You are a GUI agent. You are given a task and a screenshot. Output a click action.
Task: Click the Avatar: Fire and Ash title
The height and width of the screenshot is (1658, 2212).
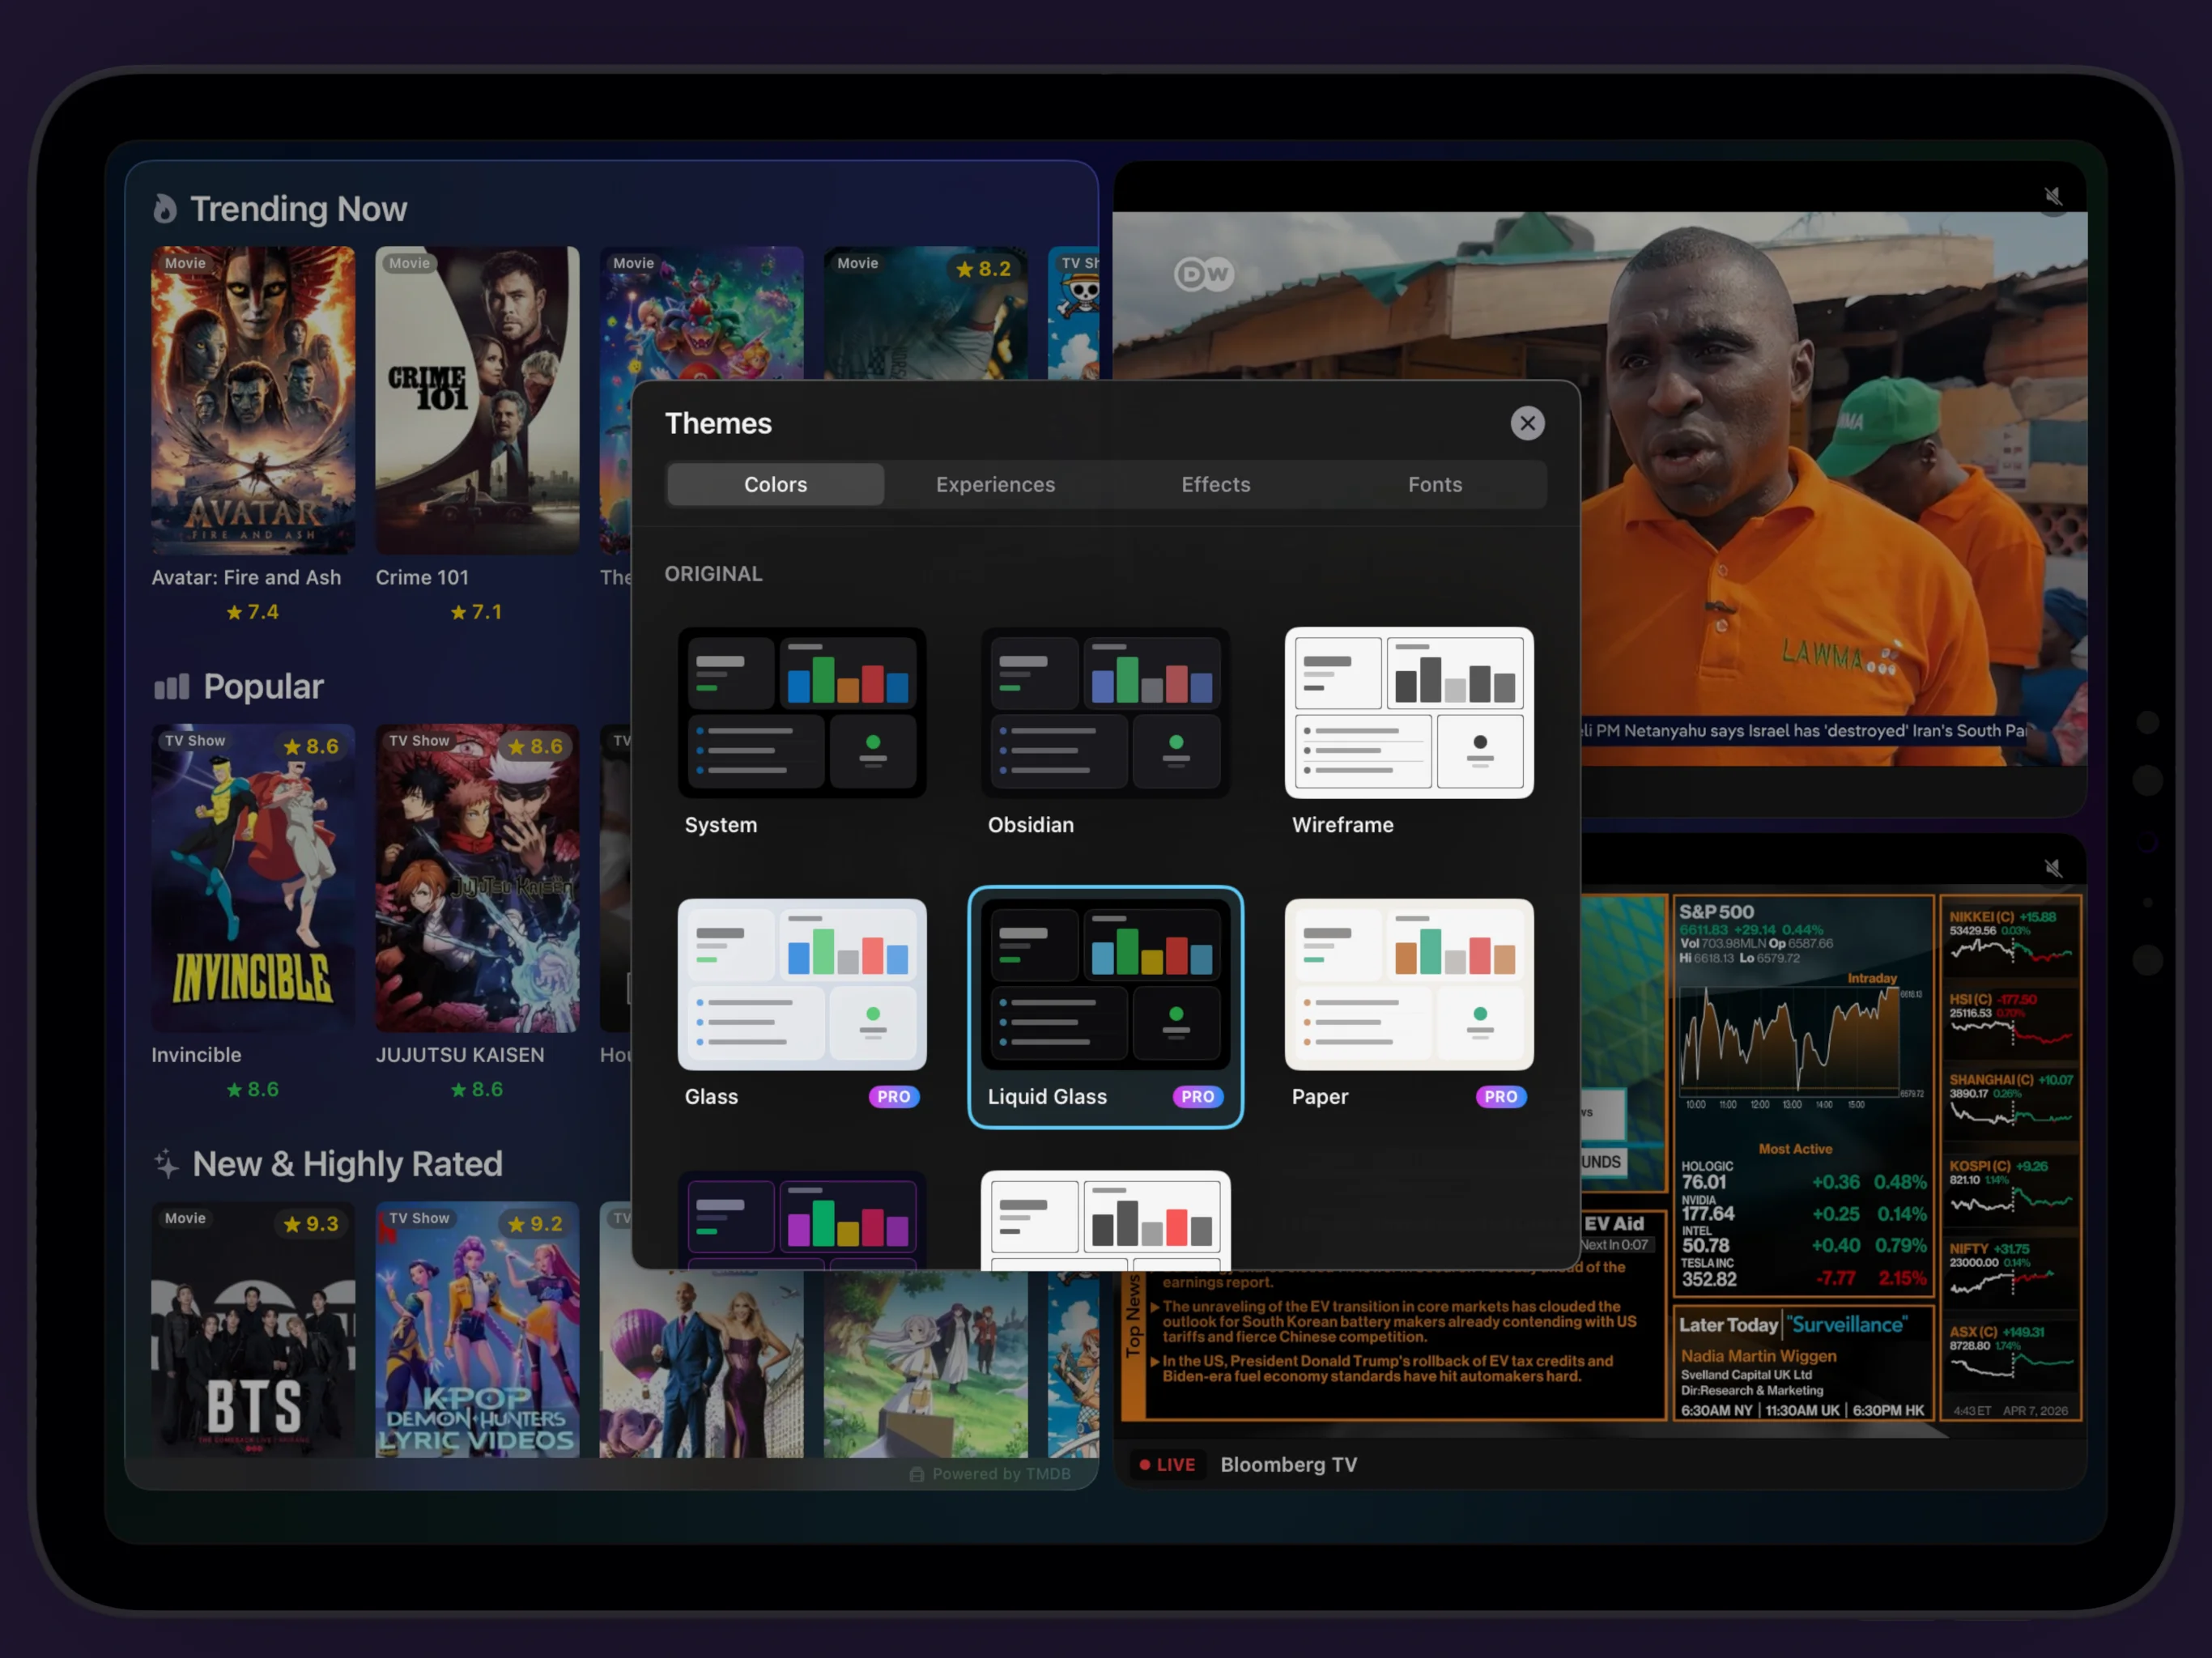click(x=246, y=577)
